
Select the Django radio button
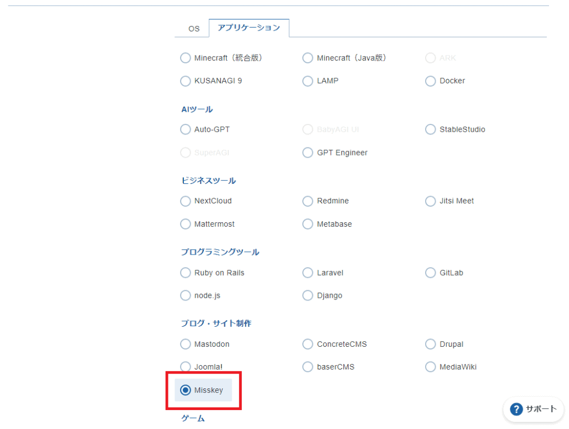coord(308,296)
